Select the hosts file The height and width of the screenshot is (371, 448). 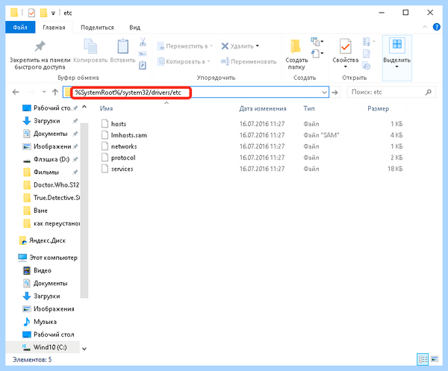pyautogui.click(x=119, y=124)
